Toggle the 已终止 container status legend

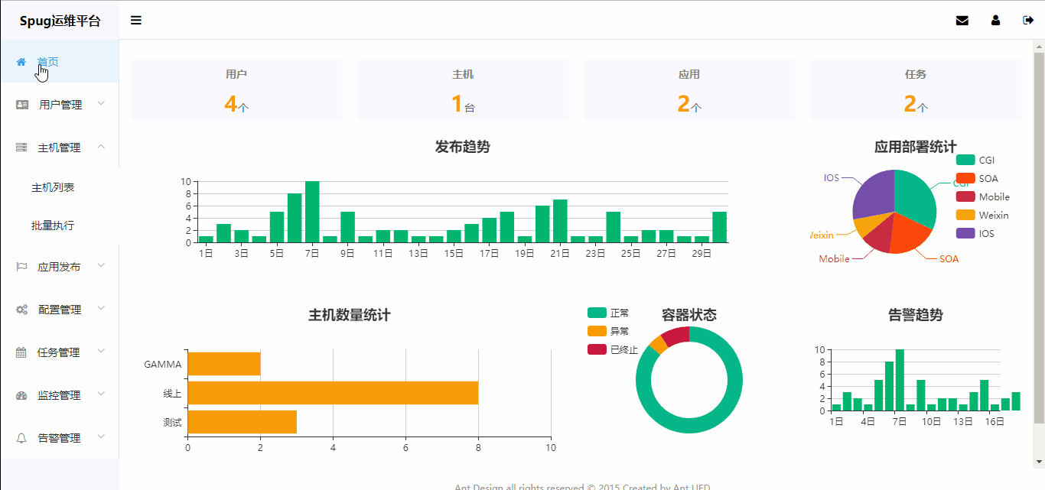pos(613,349)
